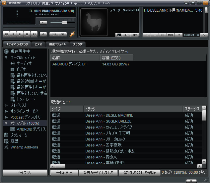Image resolution: width=210 pixels, height=183 pixels.
Task: Open the ヘルプ(H) menu
Action: (x=94, y=3)
